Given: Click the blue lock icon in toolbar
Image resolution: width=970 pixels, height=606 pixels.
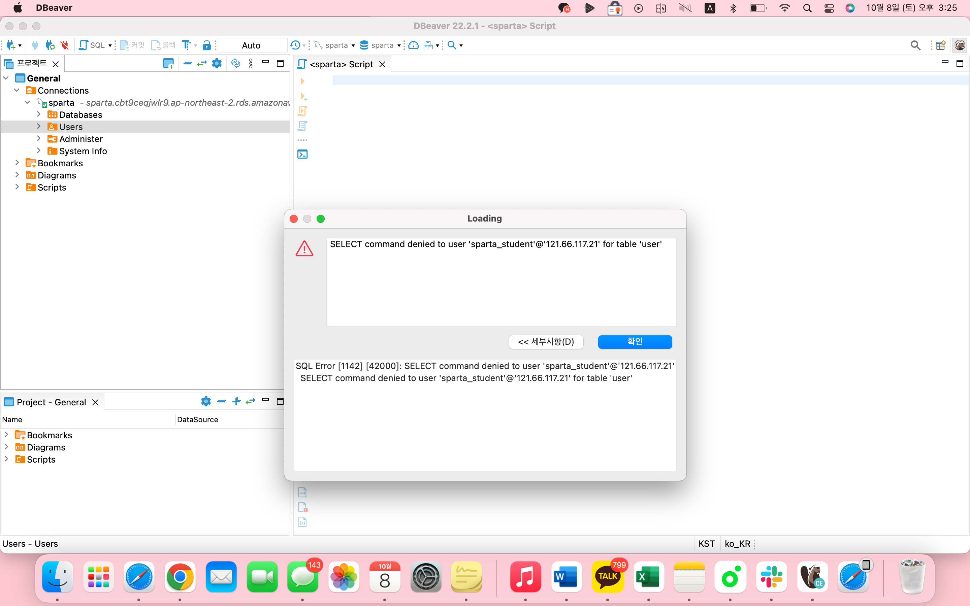Looking at the screenshot, I should 206,45.
